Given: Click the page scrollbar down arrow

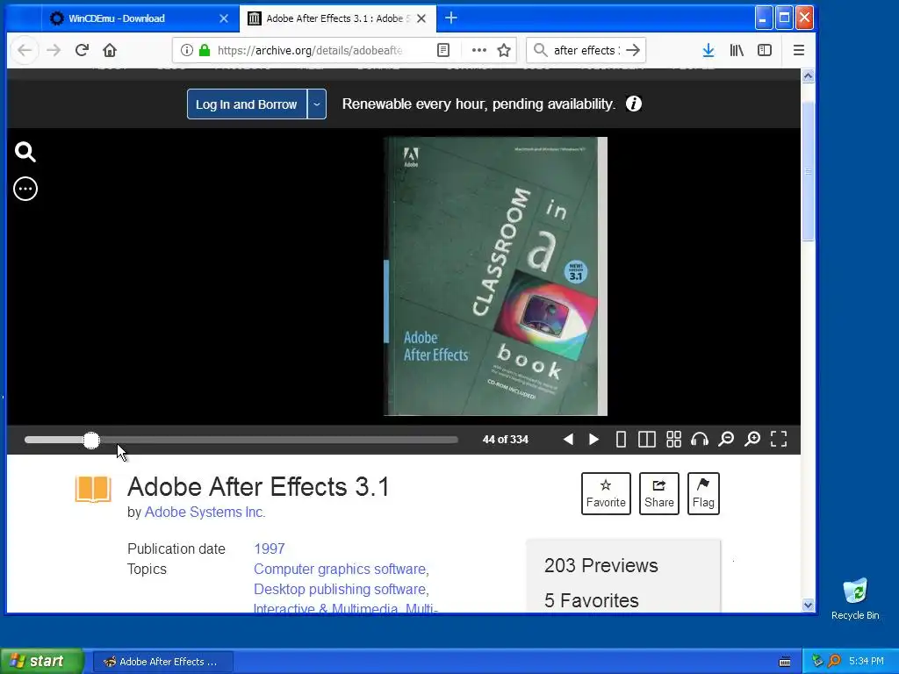Looking at the screenshot, I should (808, 606).
